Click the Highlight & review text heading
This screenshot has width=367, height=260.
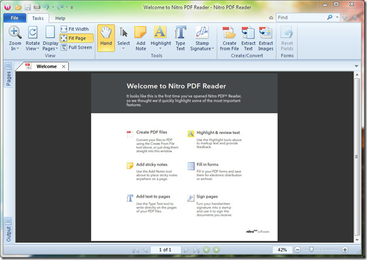(x=218, y=133)
